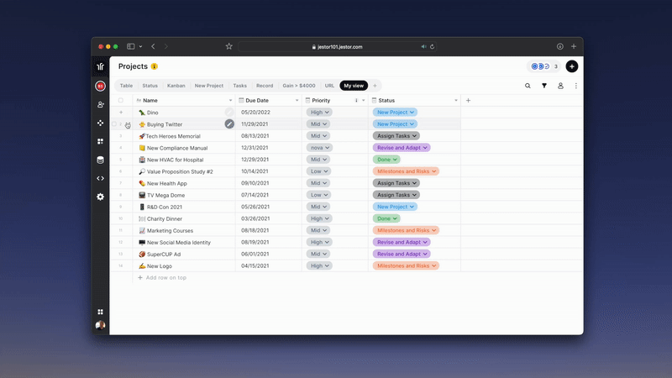Click the black plus button top right
Screen dimensions: 672x378
572,66
